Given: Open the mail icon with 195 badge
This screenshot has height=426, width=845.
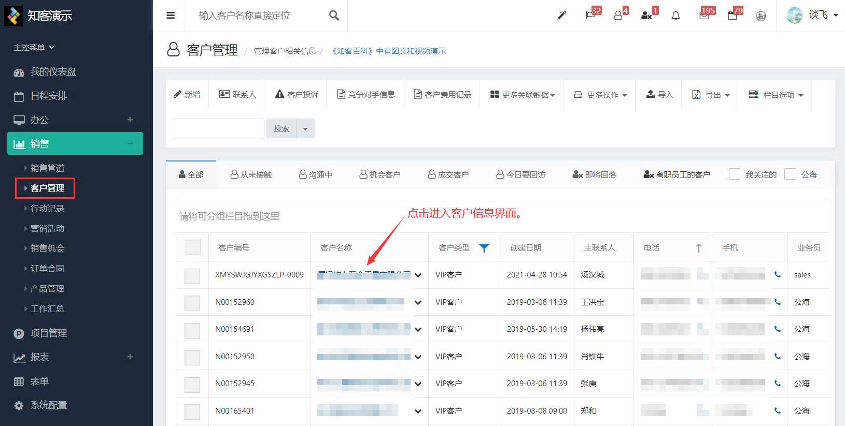Looking at the screenshot, I should click(704, 16).
